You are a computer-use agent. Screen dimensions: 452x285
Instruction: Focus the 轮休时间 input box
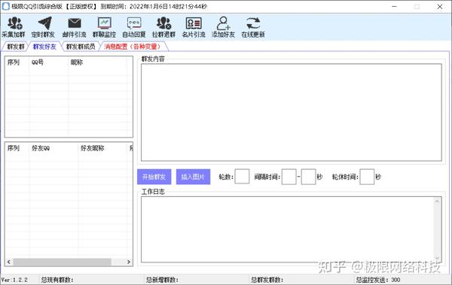[367, 177]
